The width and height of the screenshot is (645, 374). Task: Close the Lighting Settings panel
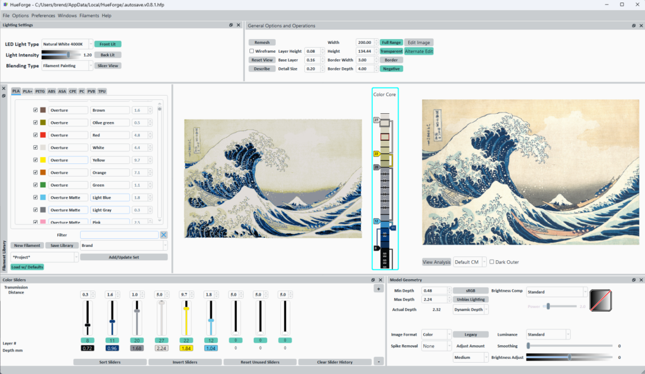click(x=238, y=25)
